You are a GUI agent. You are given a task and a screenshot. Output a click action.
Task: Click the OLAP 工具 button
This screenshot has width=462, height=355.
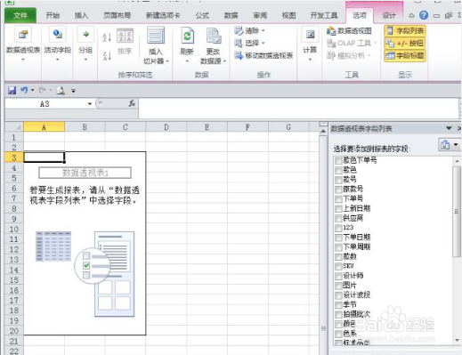pyautogui.click(x=352, y=44)
